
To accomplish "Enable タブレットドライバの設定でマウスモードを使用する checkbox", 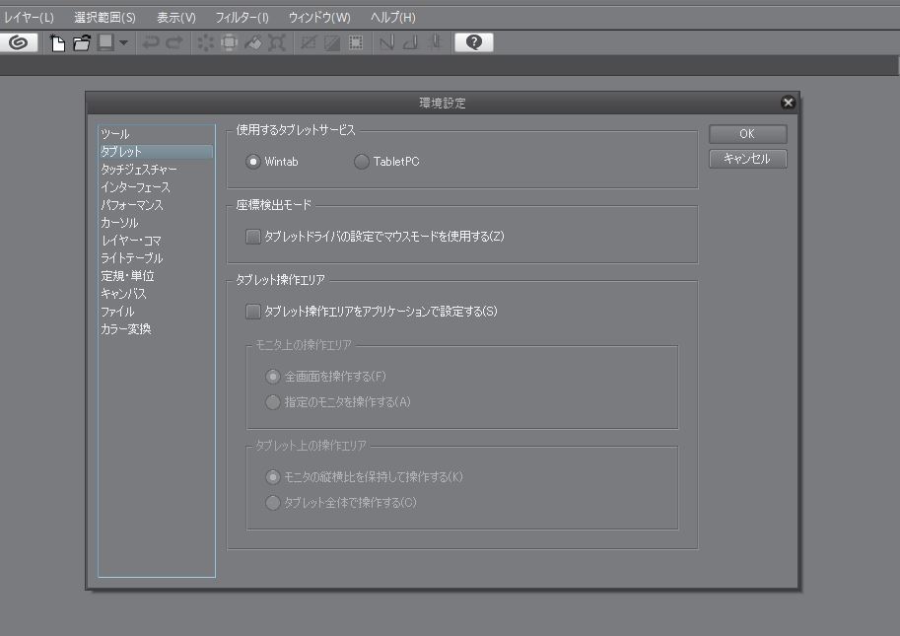I will point(253,237).
